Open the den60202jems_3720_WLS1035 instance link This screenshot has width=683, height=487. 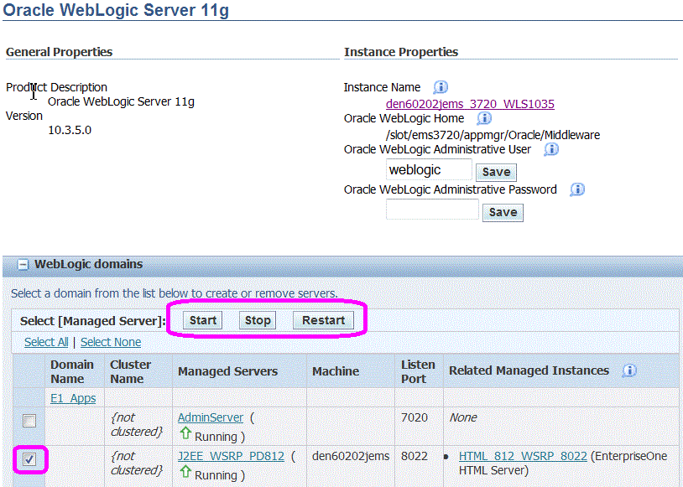470,104
